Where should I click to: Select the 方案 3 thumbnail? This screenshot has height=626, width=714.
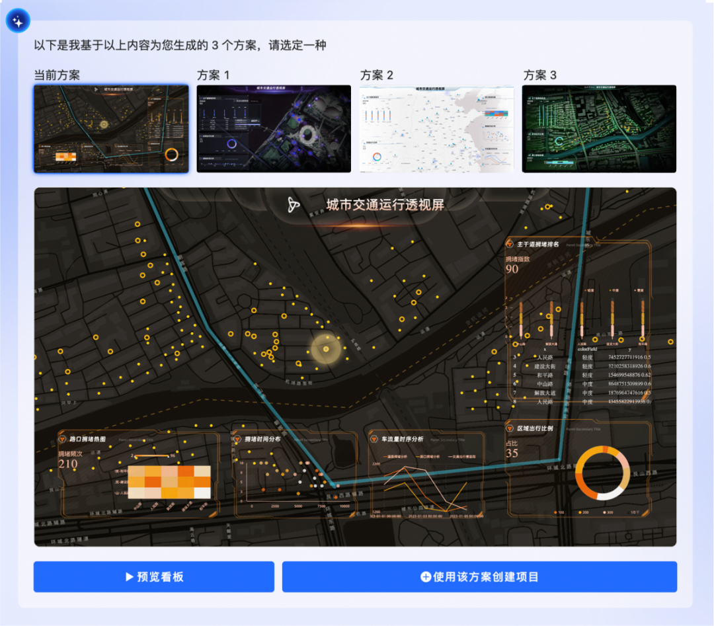pyautogui.click(x=599, y=129)
